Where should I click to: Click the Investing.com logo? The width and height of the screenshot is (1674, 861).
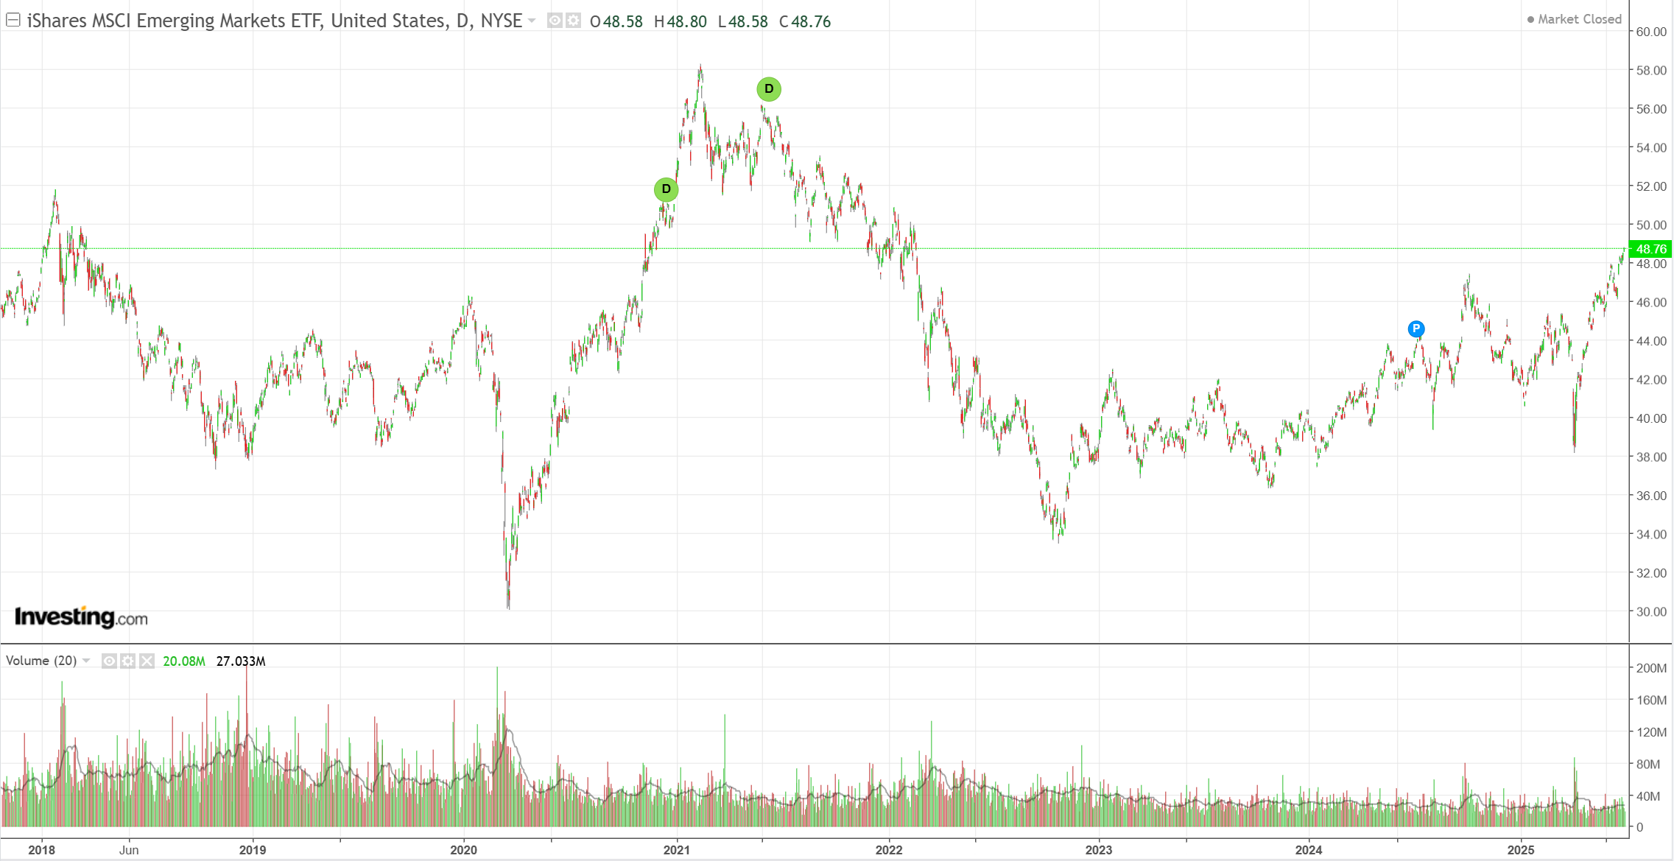[x=81, y=617]
